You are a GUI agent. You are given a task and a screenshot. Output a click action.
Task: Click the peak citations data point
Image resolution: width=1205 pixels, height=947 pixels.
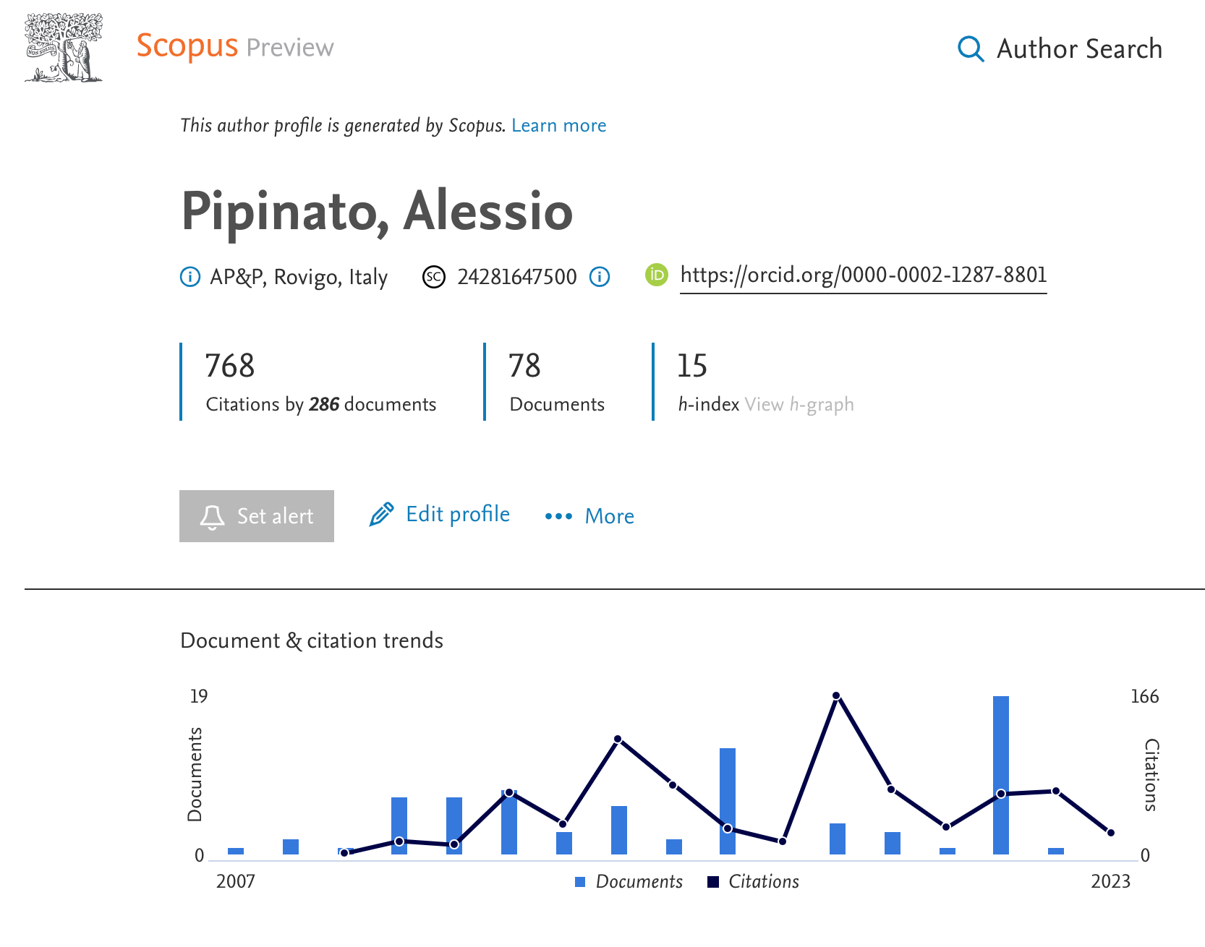pos(836,696)
